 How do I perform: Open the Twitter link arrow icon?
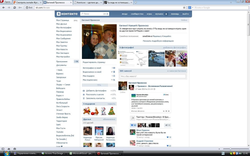coord(132,118)
